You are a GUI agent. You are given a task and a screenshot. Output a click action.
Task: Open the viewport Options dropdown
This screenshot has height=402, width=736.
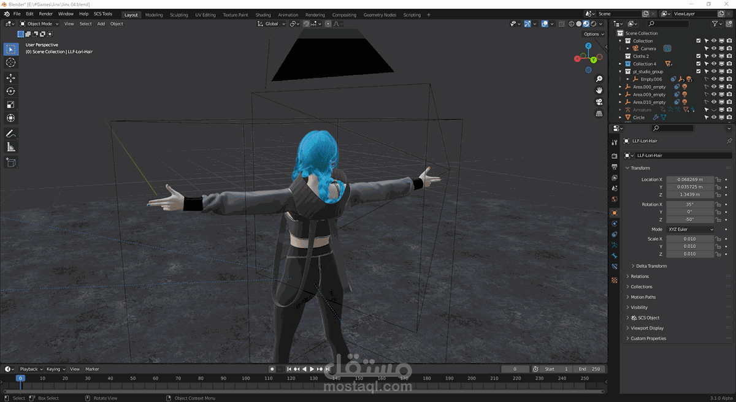pos(594,34)
